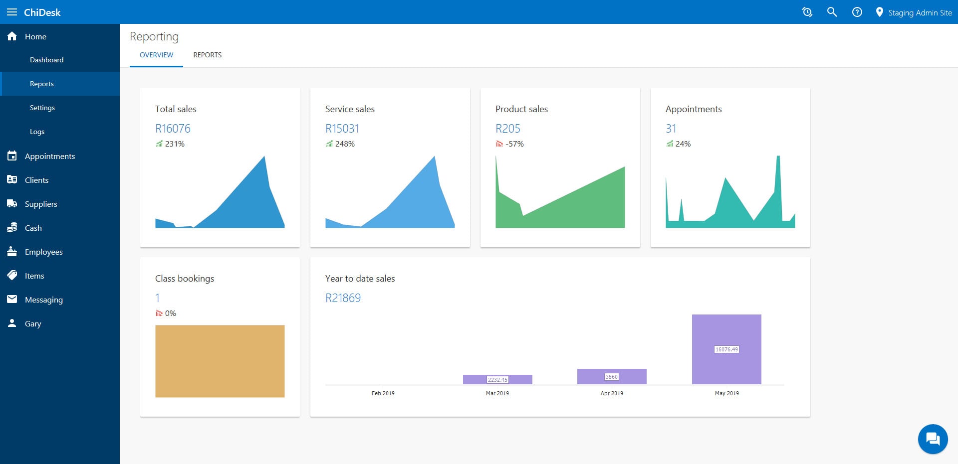Open the Items section
This screenshot has height=464, width=958.
point(34,276)
